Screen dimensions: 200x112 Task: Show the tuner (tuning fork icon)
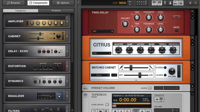click(165, 3)
